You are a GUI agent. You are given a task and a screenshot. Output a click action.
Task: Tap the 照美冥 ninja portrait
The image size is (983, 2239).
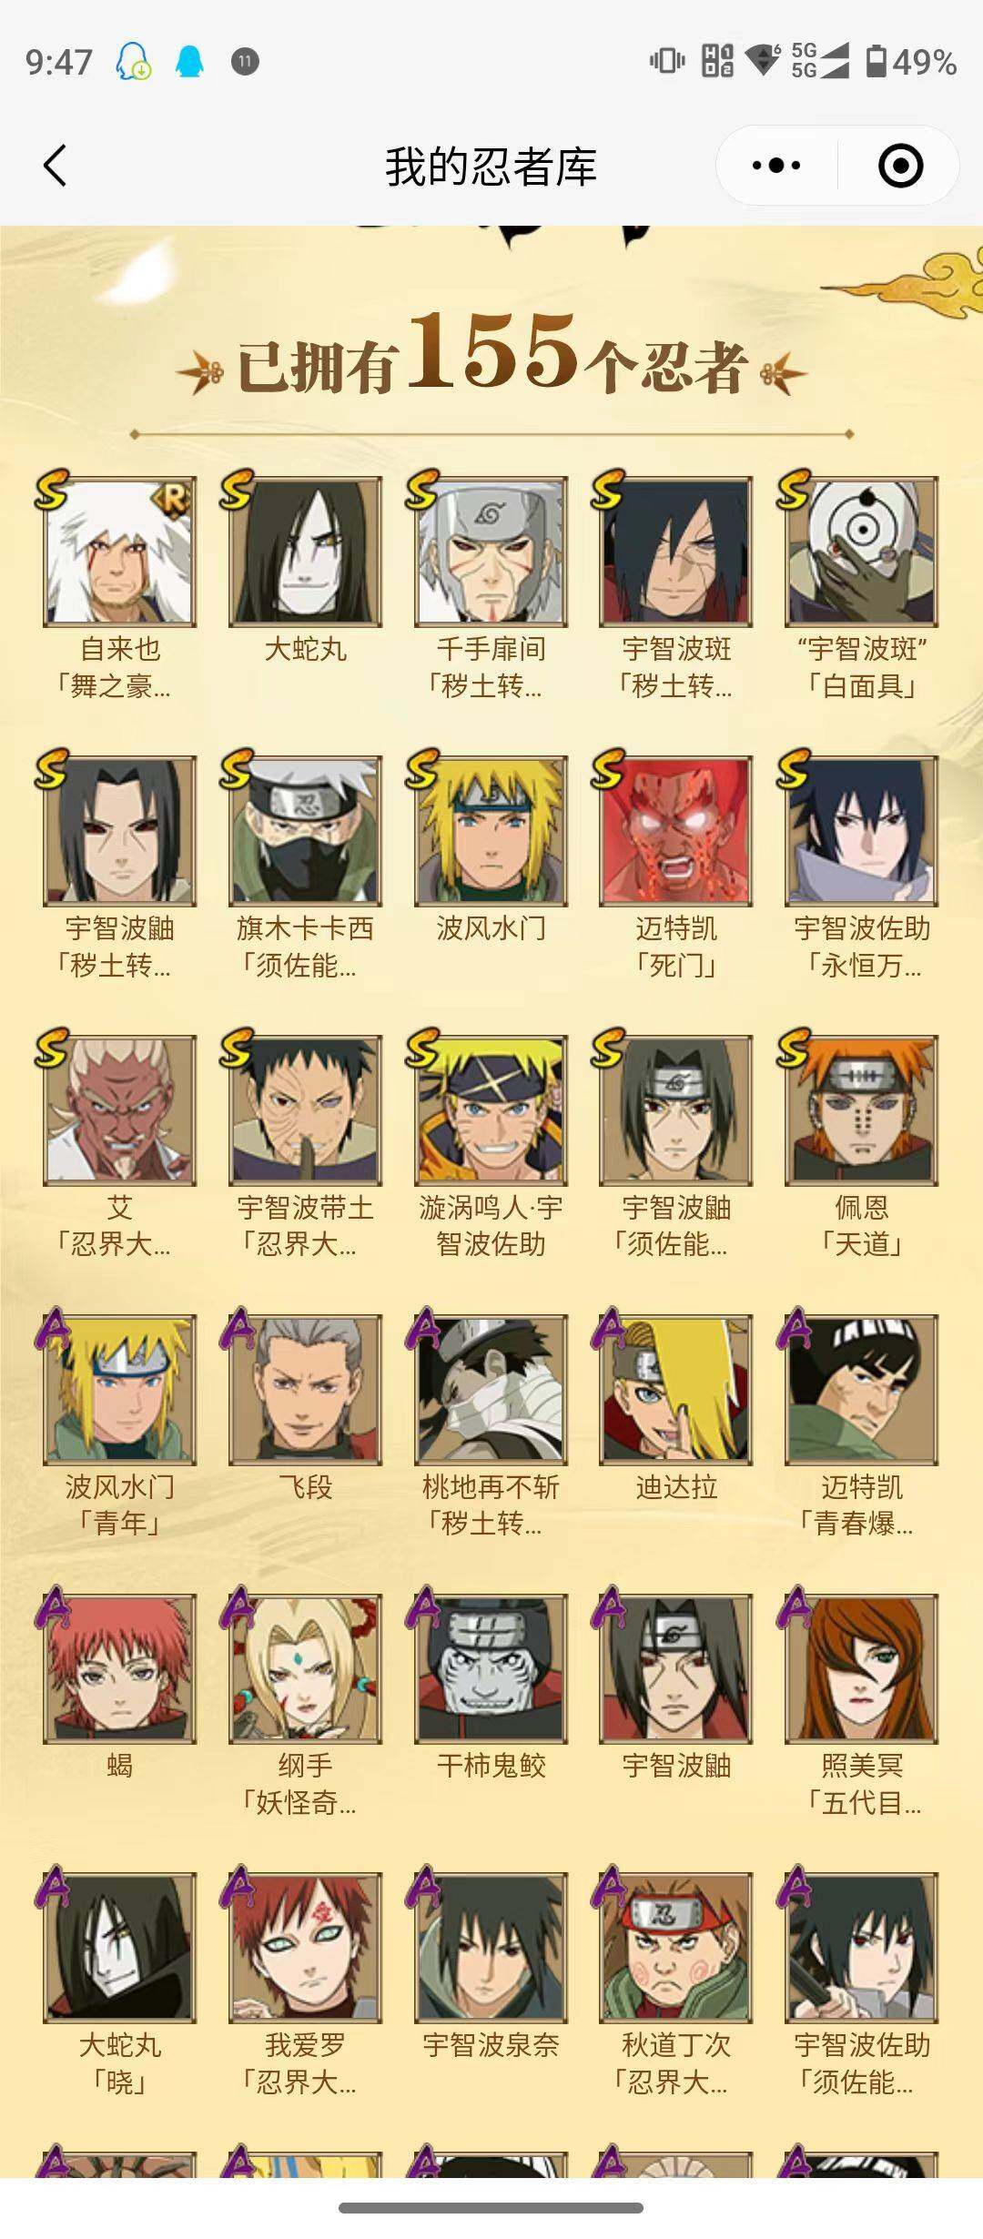(x=862, y=1668)
